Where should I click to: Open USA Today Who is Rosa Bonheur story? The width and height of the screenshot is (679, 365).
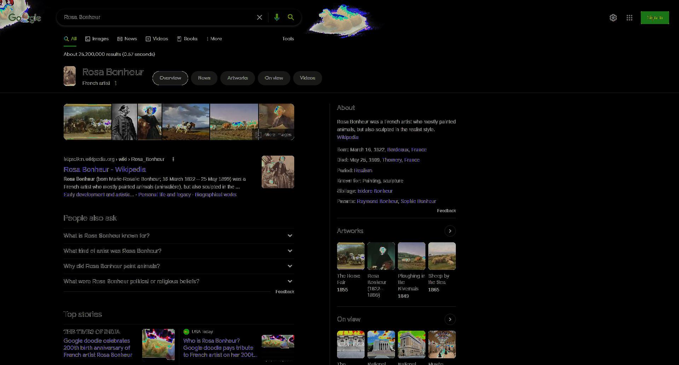(x=220, y=348)
